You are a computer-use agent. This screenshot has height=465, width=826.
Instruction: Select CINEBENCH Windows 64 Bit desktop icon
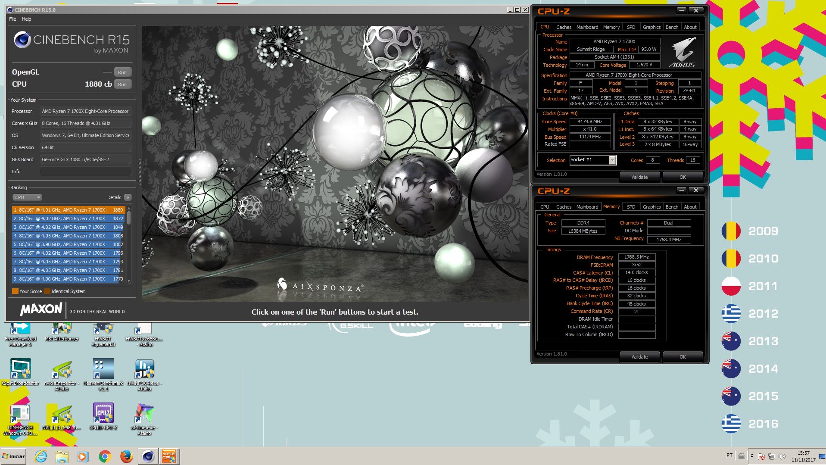[x=20, y=420]
